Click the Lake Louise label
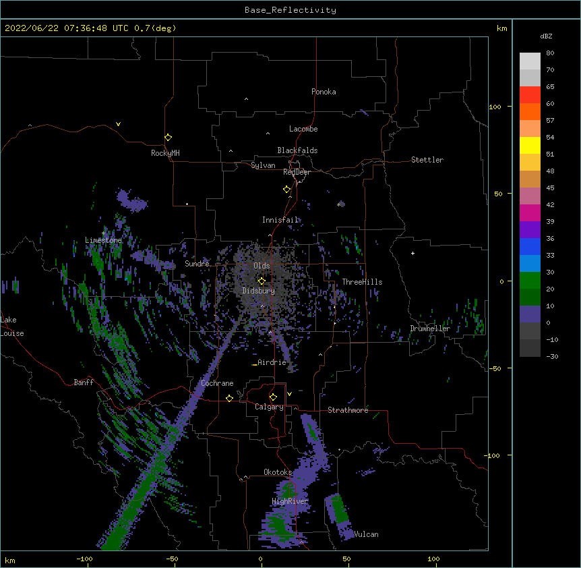 [12, 326]
